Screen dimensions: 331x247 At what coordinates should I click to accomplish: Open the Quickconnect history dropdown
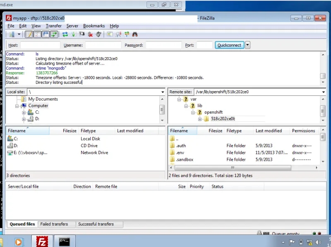[247, 45]
